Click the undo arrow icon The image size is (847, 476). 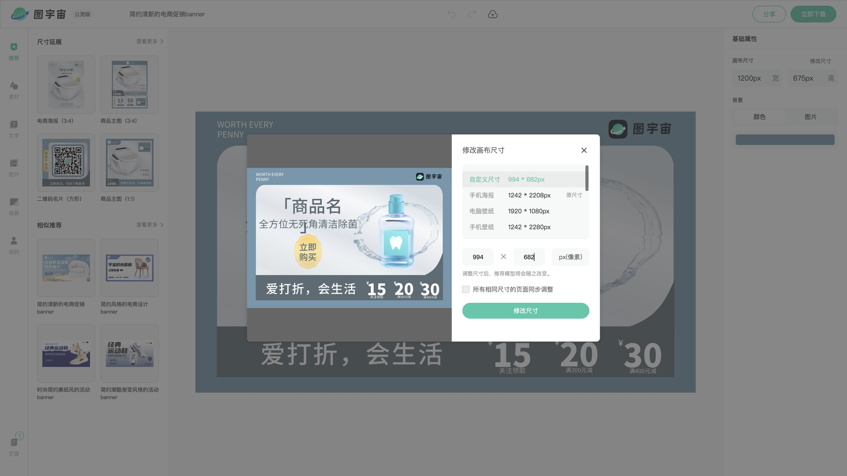(451, 14)
